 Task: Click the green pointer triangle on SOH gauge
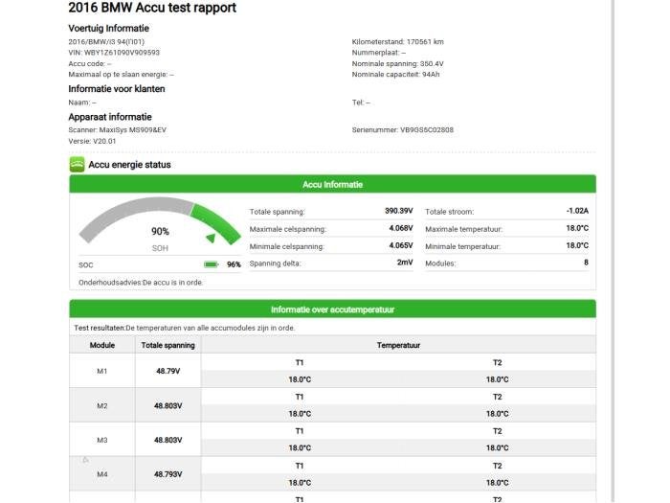click(x=211, y=238)
